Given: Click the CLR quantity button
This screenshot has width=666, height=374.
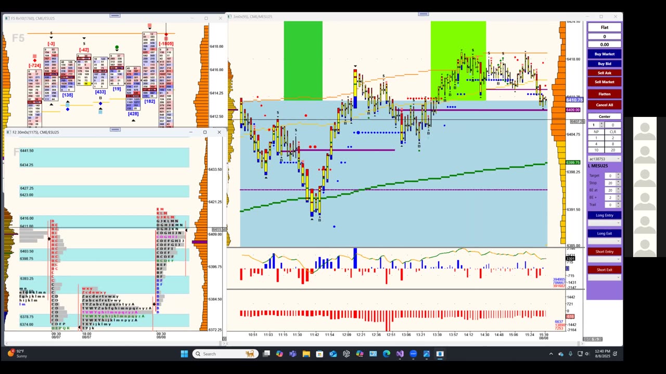Looking at the screenshot, I should tap(612, 132).
